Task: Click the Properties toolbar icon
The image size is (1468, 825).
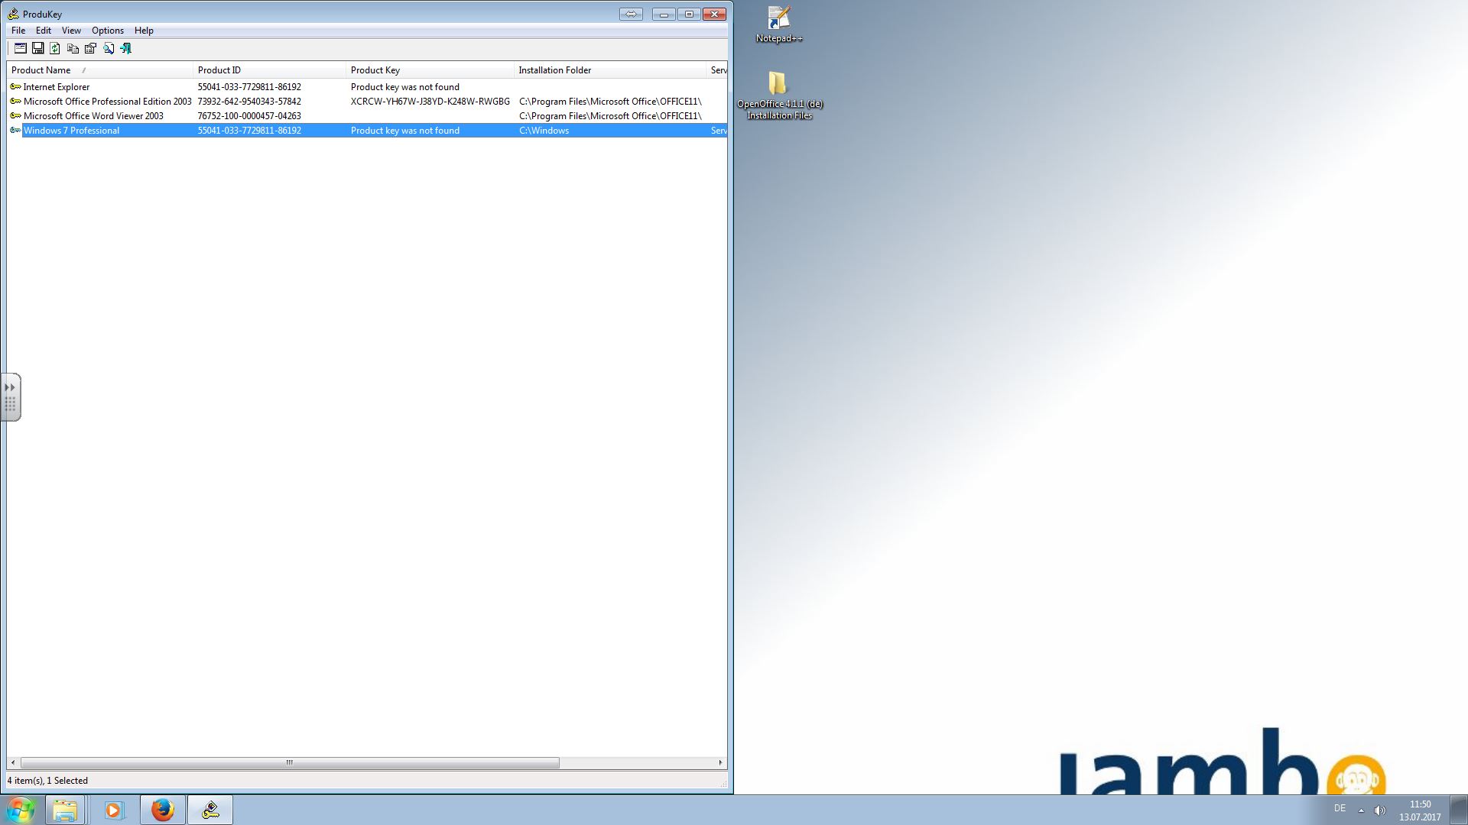Action: 90,48
